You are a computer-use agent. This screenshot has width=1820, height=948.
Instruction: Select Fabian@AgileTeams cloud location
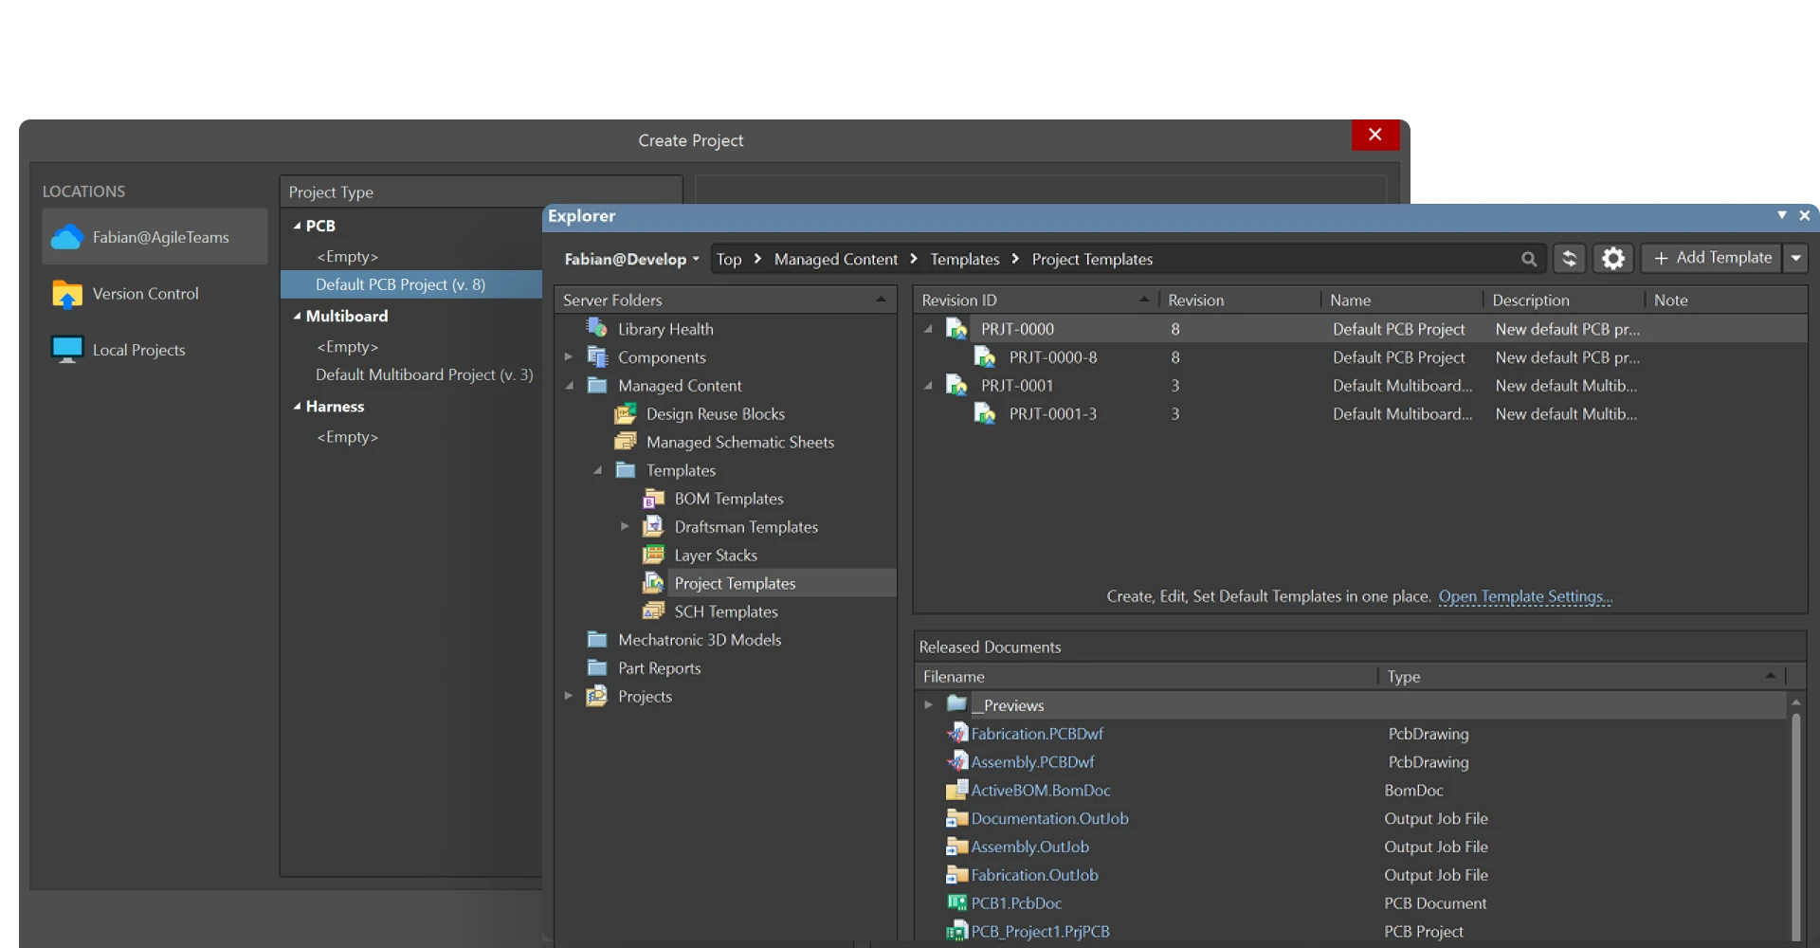(x=155, y=237)
